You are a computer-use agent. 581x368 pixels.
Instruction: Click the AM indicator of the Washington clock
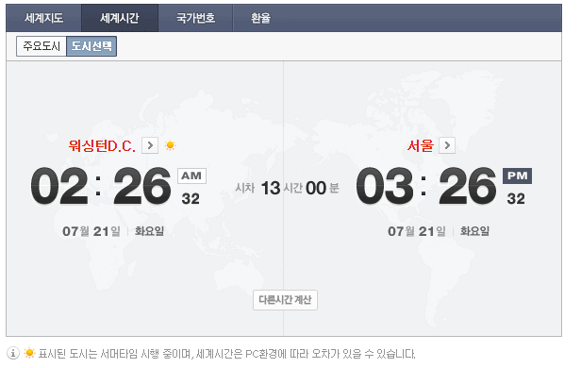click(x=191, y=176)
